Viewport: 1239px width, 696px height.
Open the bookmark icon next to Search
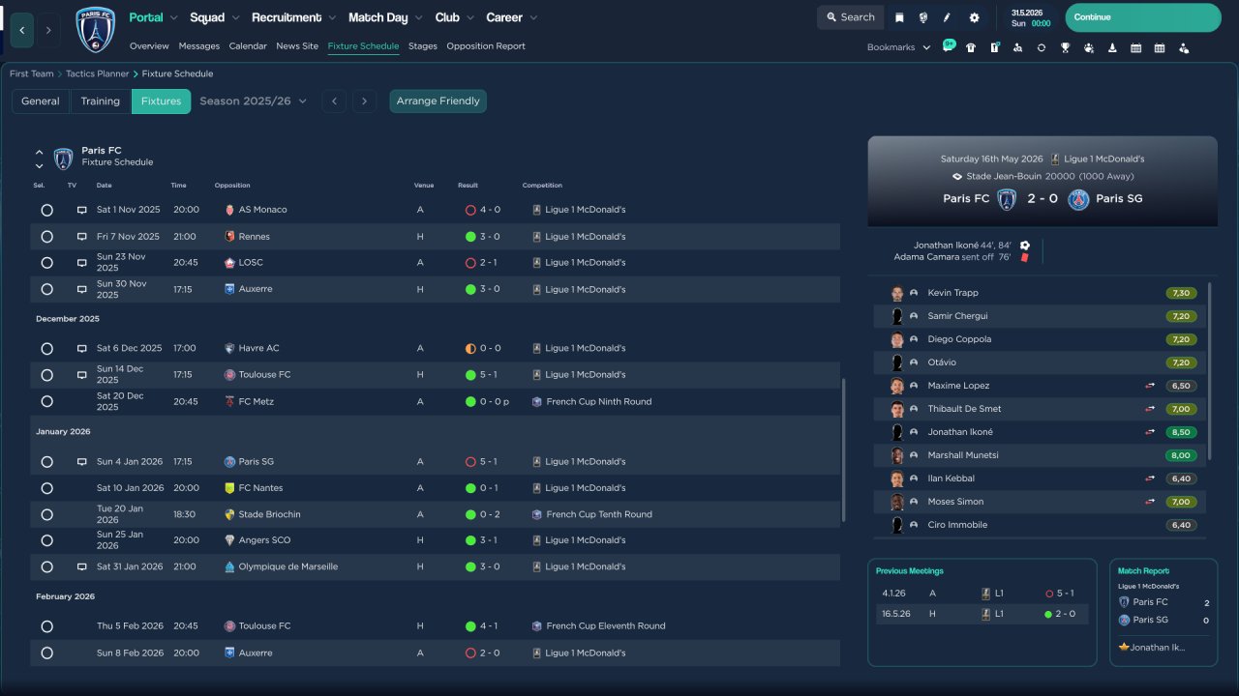click(x=899, y=17)
